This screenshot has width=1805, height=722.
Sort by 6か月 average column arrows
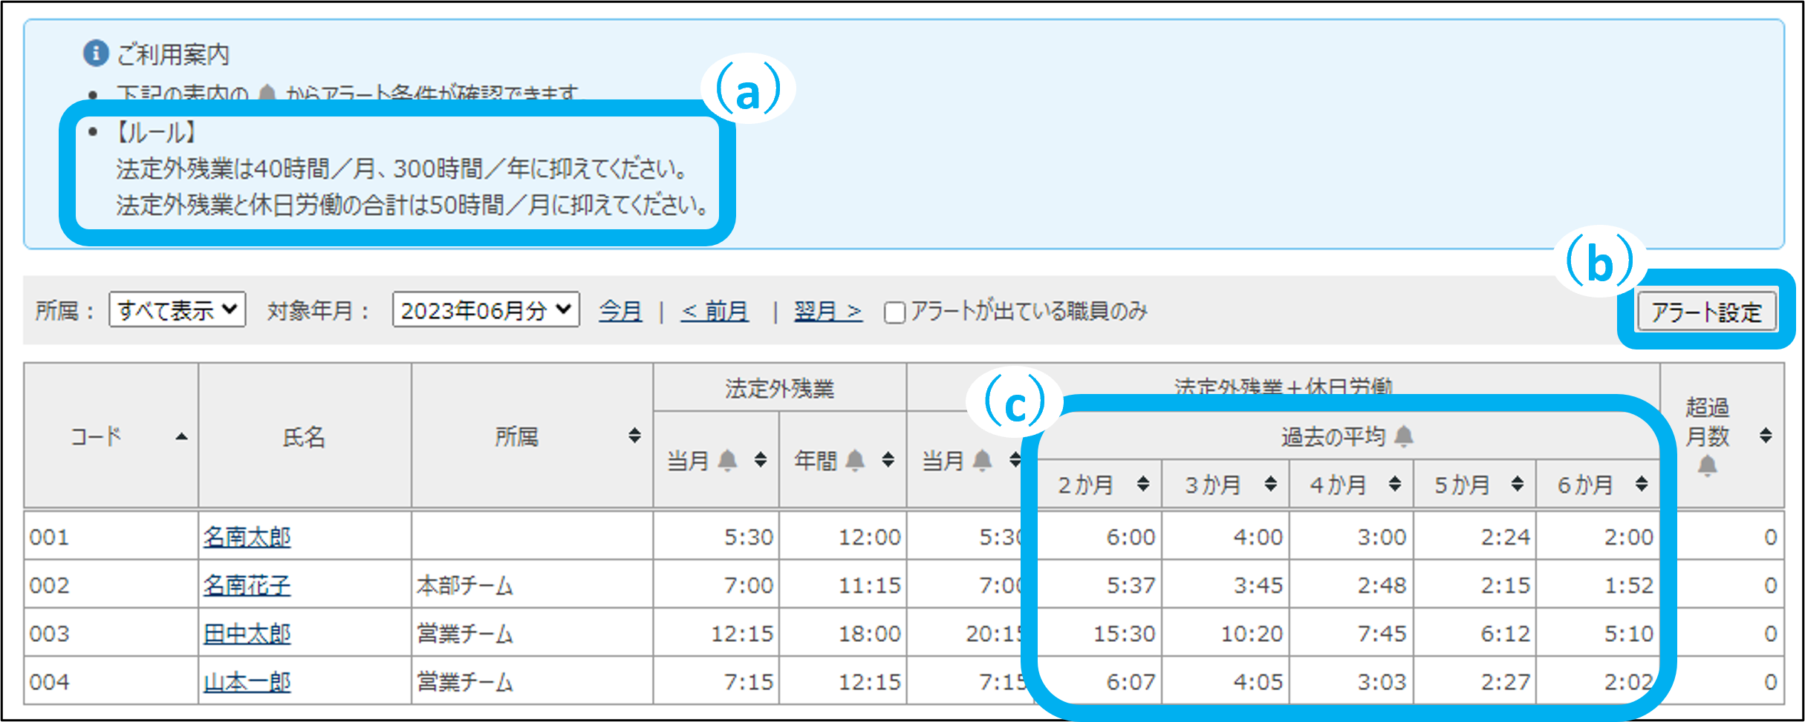coord(1642,485)
